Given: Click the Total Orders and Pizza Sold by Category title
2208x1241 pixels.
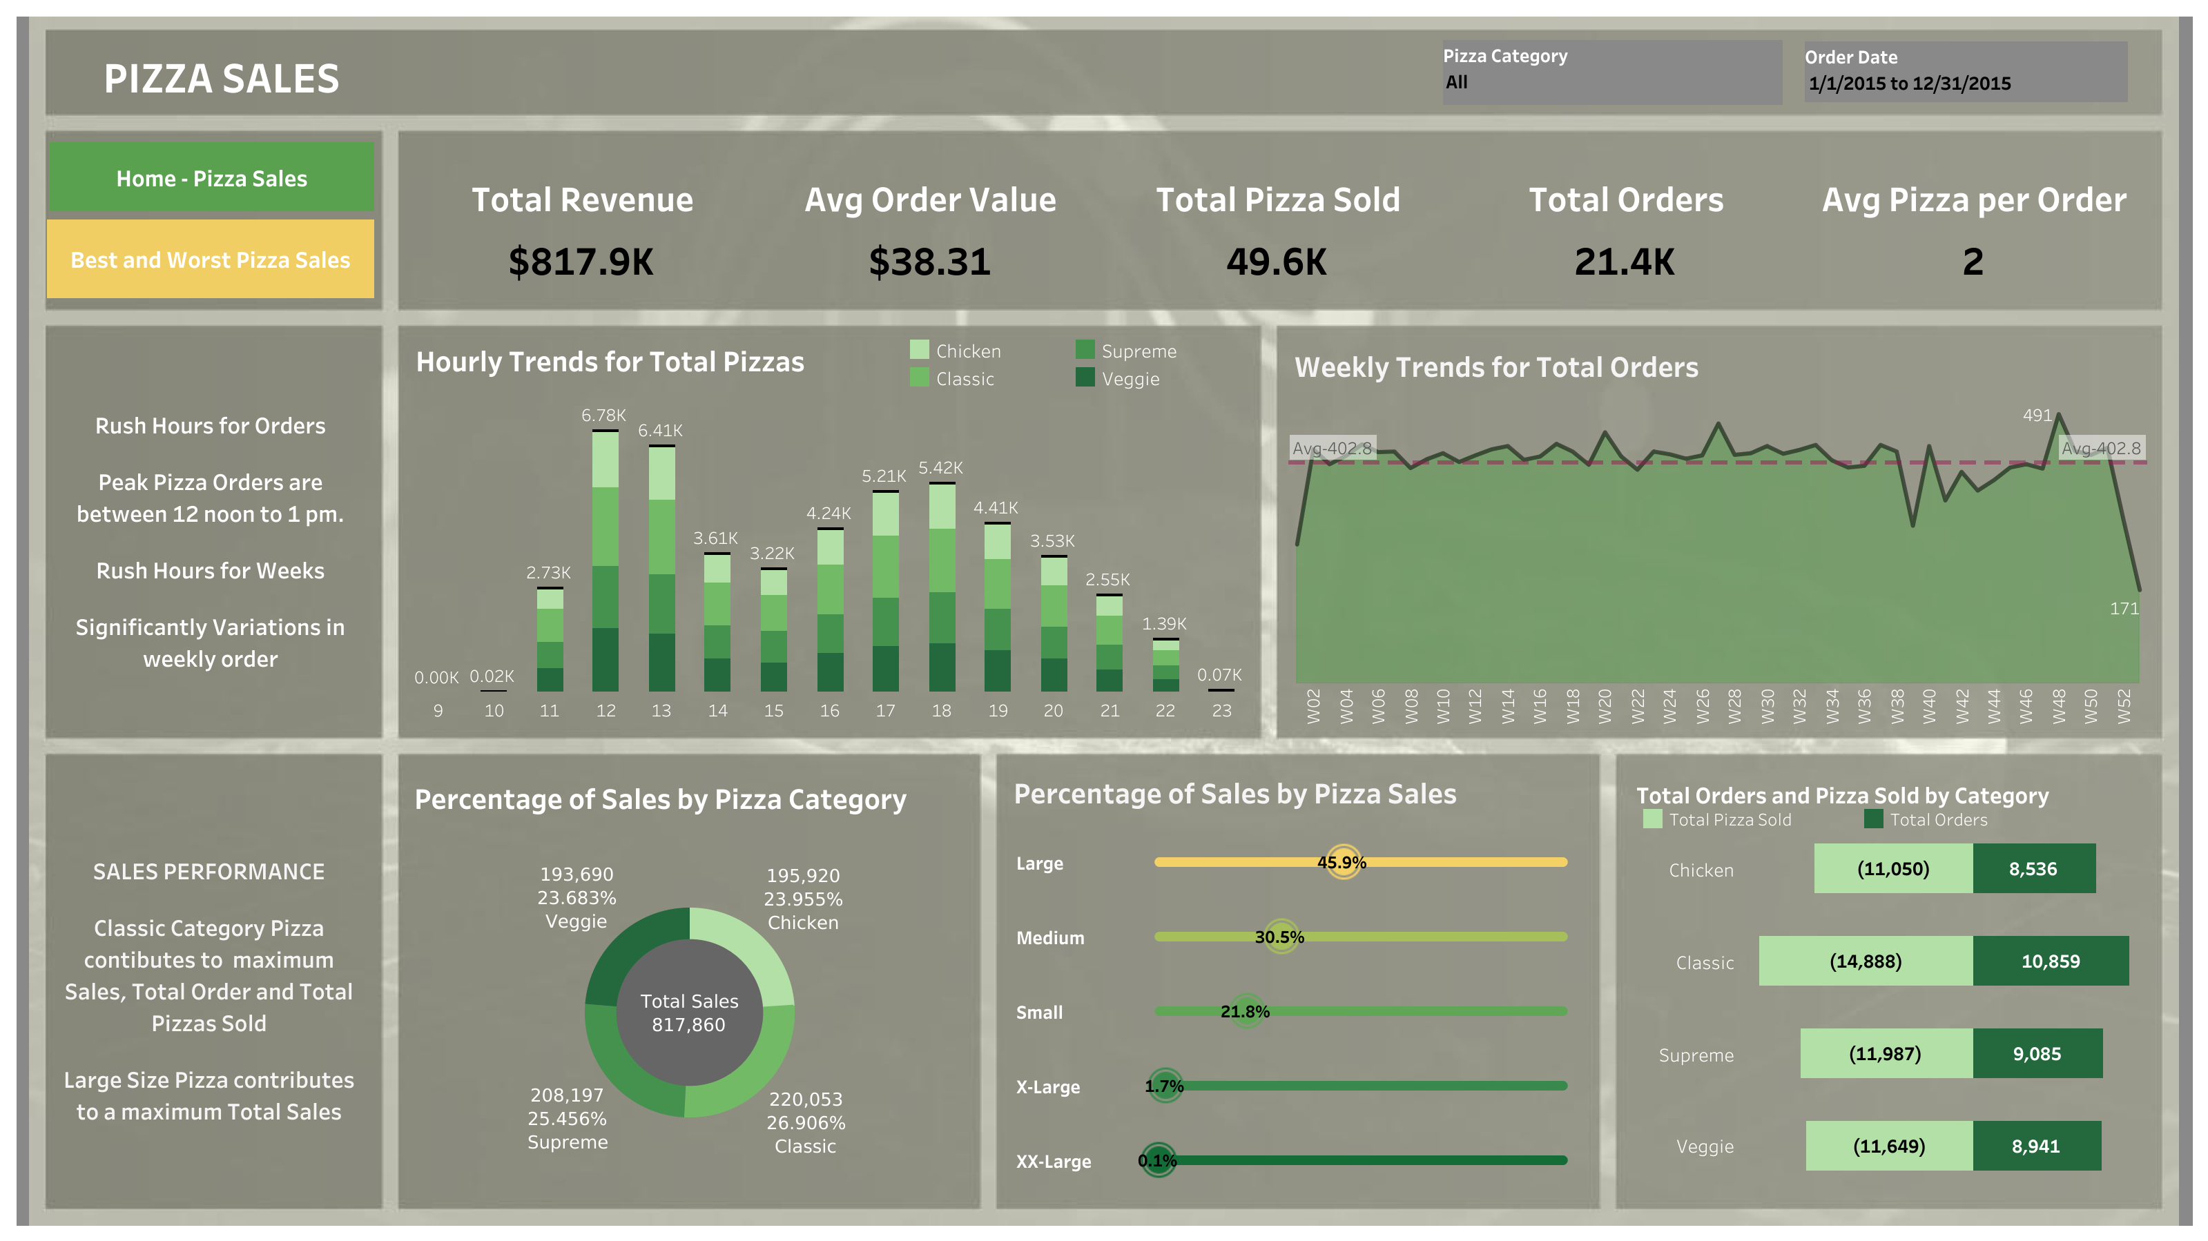Looking at the screenshot, I should tap(1843, 795).
